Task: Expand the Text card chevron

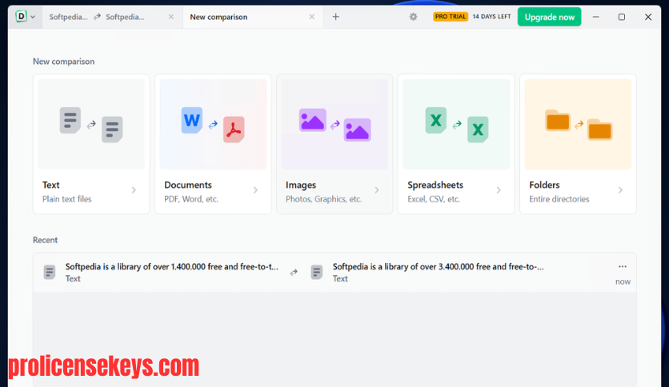Action: click(x=134, y=190)
